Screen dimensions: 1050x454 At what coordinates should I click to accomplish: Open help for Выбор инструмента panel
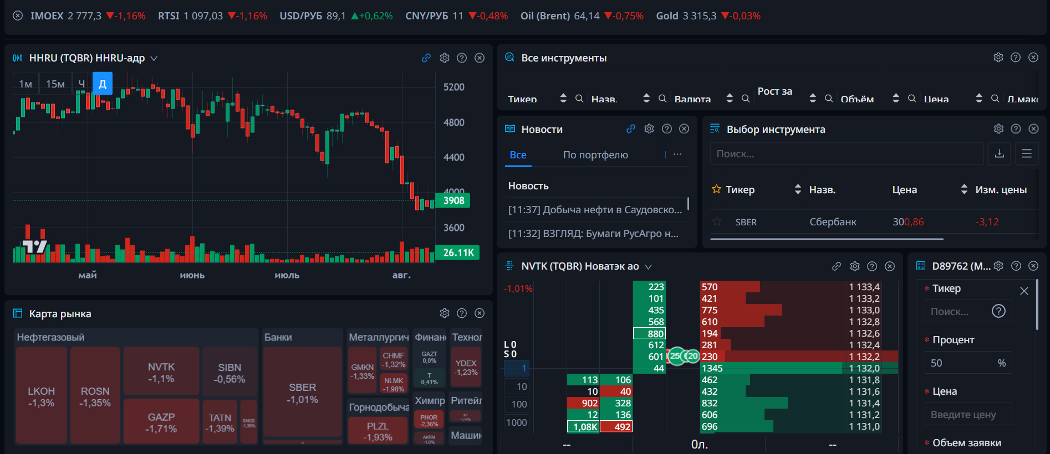(x=1016, y=129)
